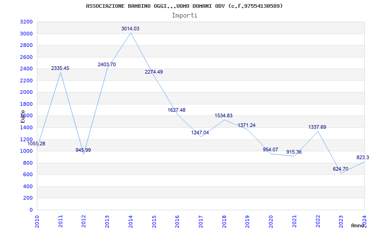Click x-axis year 2016

point(178,221)
